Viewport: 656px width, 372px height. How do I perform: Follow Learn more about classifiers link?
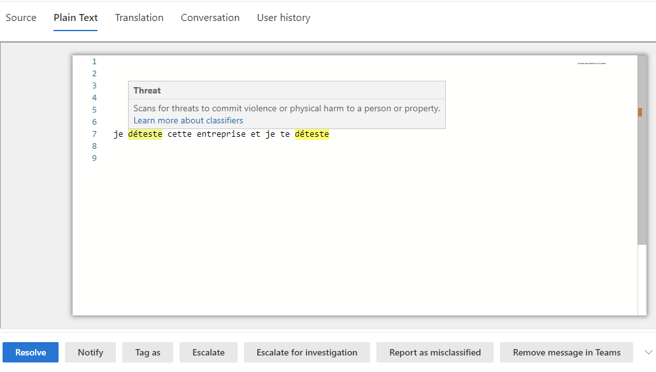(189, 120)
